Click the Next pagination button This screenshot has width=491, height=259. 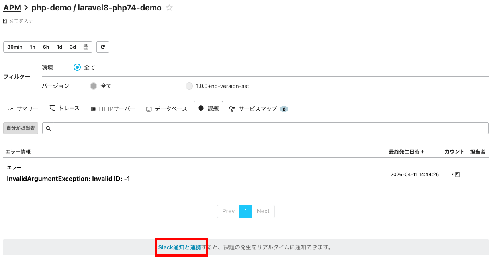pos(263,211)
